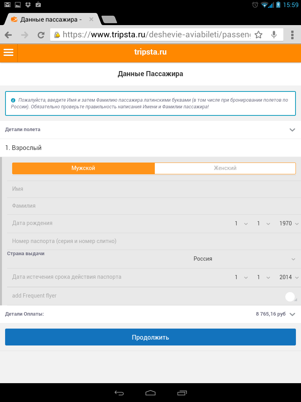Tap the alarm clock status icon
The image size is (301, 402).
[x=255, y=5]
